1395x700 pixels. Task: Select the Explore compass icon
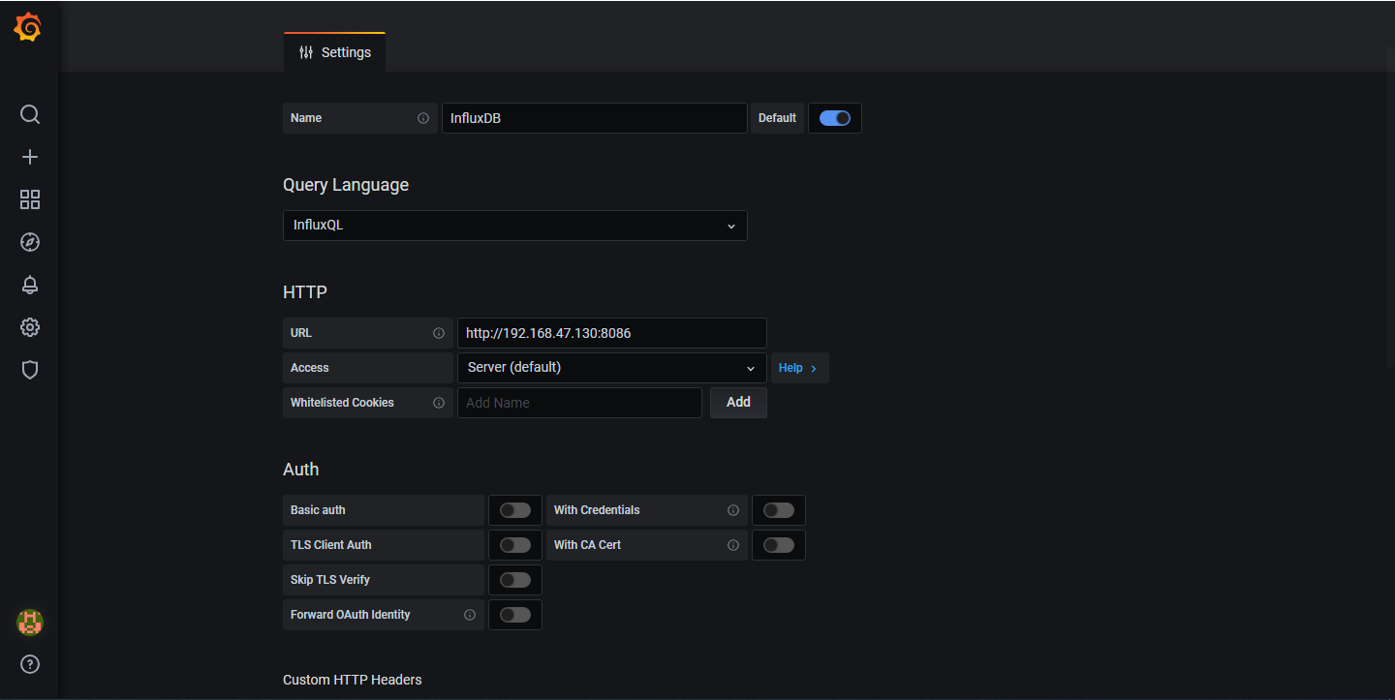(x=29, y=242)
